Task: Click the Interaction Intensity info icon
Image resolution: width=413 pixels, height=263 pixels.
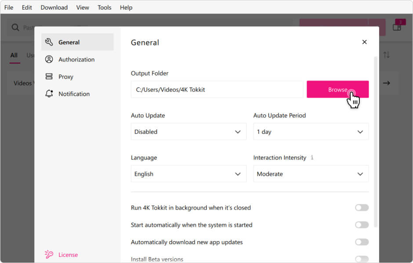Action: tap(312, 157)
